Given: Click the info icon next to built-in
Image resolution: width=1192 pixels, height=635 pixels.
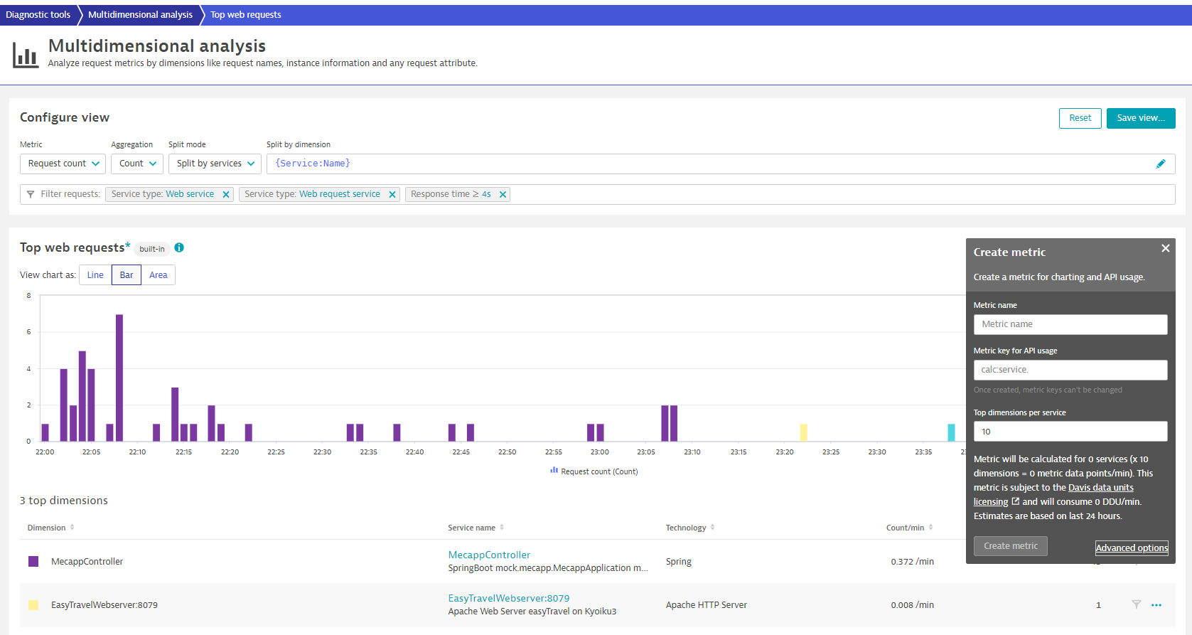Looking at the screenshot, I should pos(179,248).
